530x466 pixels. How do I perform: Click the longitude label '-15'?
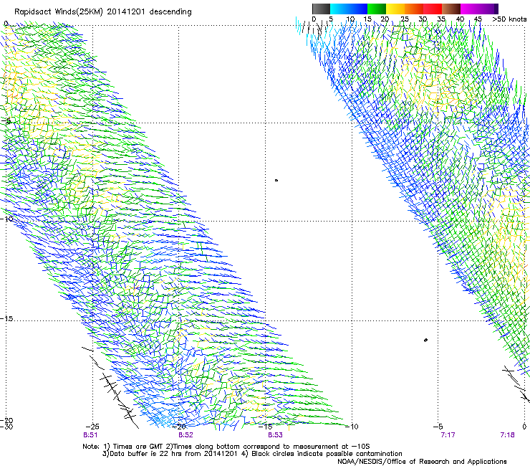click(x=265, y=427)
